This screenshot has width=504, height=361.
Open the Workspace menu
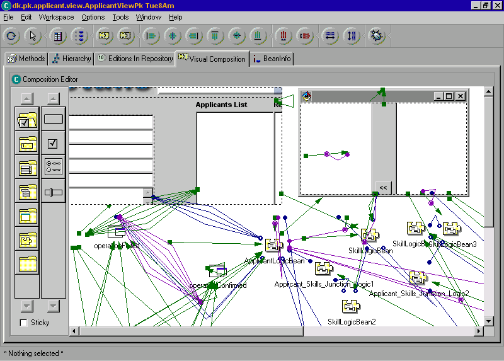pos(56,17)
